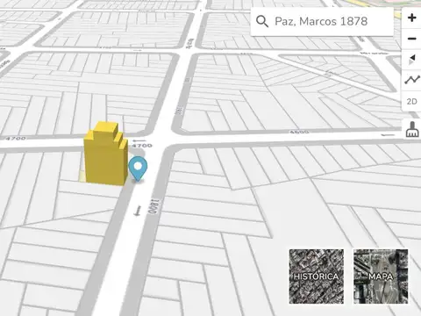Reset map orientation with compass arrow

click(411, 60)
